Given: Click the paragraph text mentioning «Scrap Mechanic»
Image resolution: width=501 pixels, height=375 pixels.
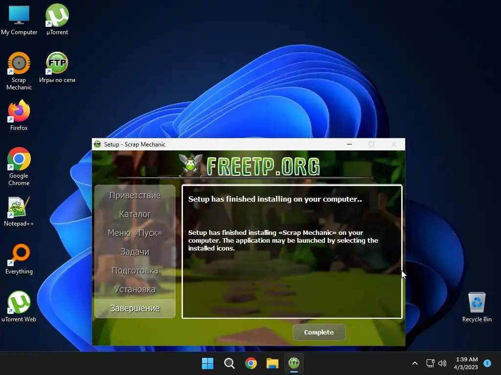Looking at the screenshot, I should coord(283,240).
